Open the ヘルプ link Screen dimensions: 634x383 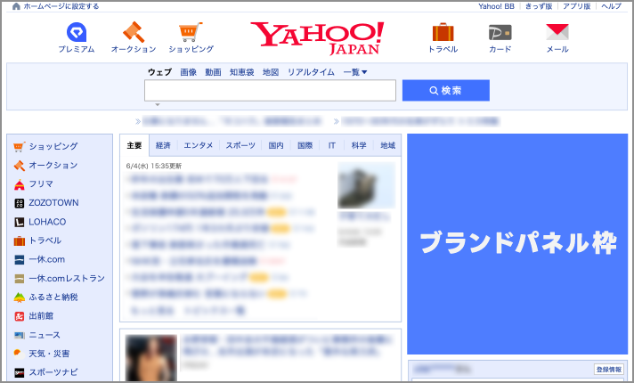point(611,6)
